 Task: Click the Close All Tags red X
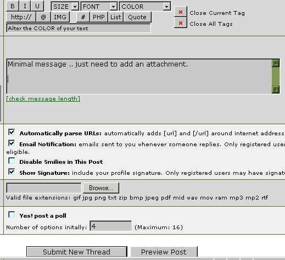pyautogui.click(x=181, y=23)
